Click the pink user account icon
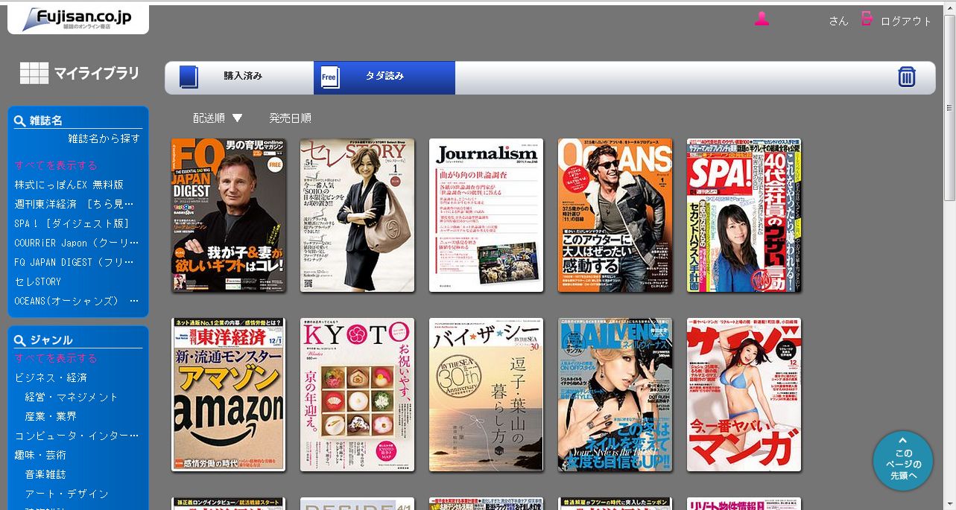 (x=761, y=19)
